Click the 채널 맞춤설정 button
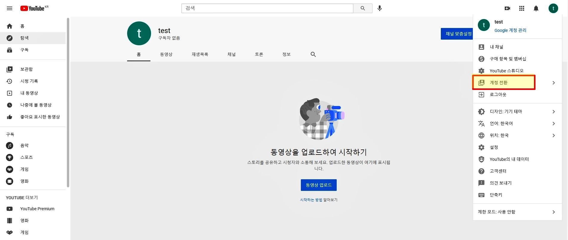 click(x=457, y=34)
